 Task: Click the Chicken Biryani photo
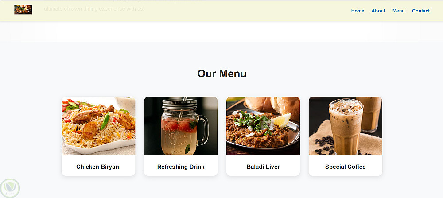tap(98, 126)
